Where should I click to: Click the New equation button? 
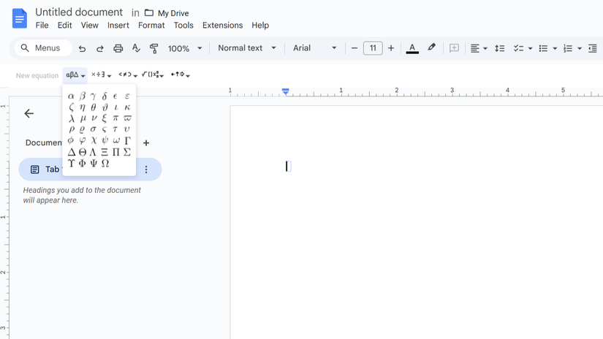point(37,76)
